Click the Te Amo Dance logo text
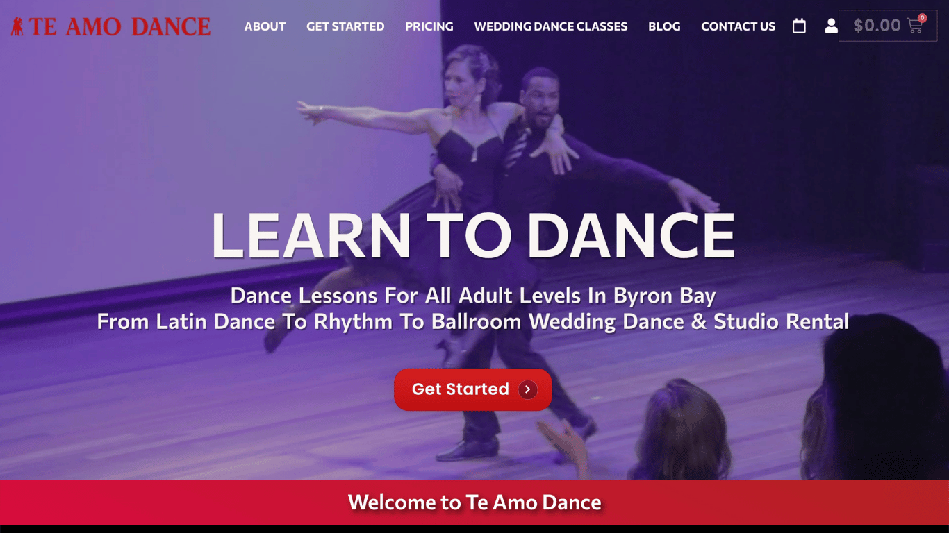 119,27
